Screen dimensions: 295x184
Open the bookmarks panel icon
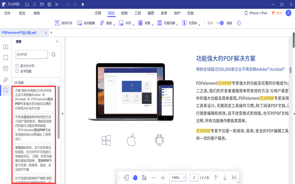[6, 58]
